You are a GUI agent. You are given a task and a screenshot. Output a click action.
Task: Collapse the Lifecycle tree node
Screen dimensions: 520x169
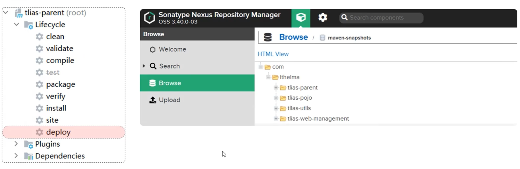click(17, 25)
